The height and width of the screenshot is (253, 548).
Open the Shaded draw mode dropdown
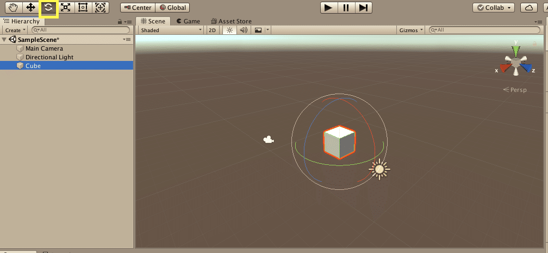coord(171,30)
